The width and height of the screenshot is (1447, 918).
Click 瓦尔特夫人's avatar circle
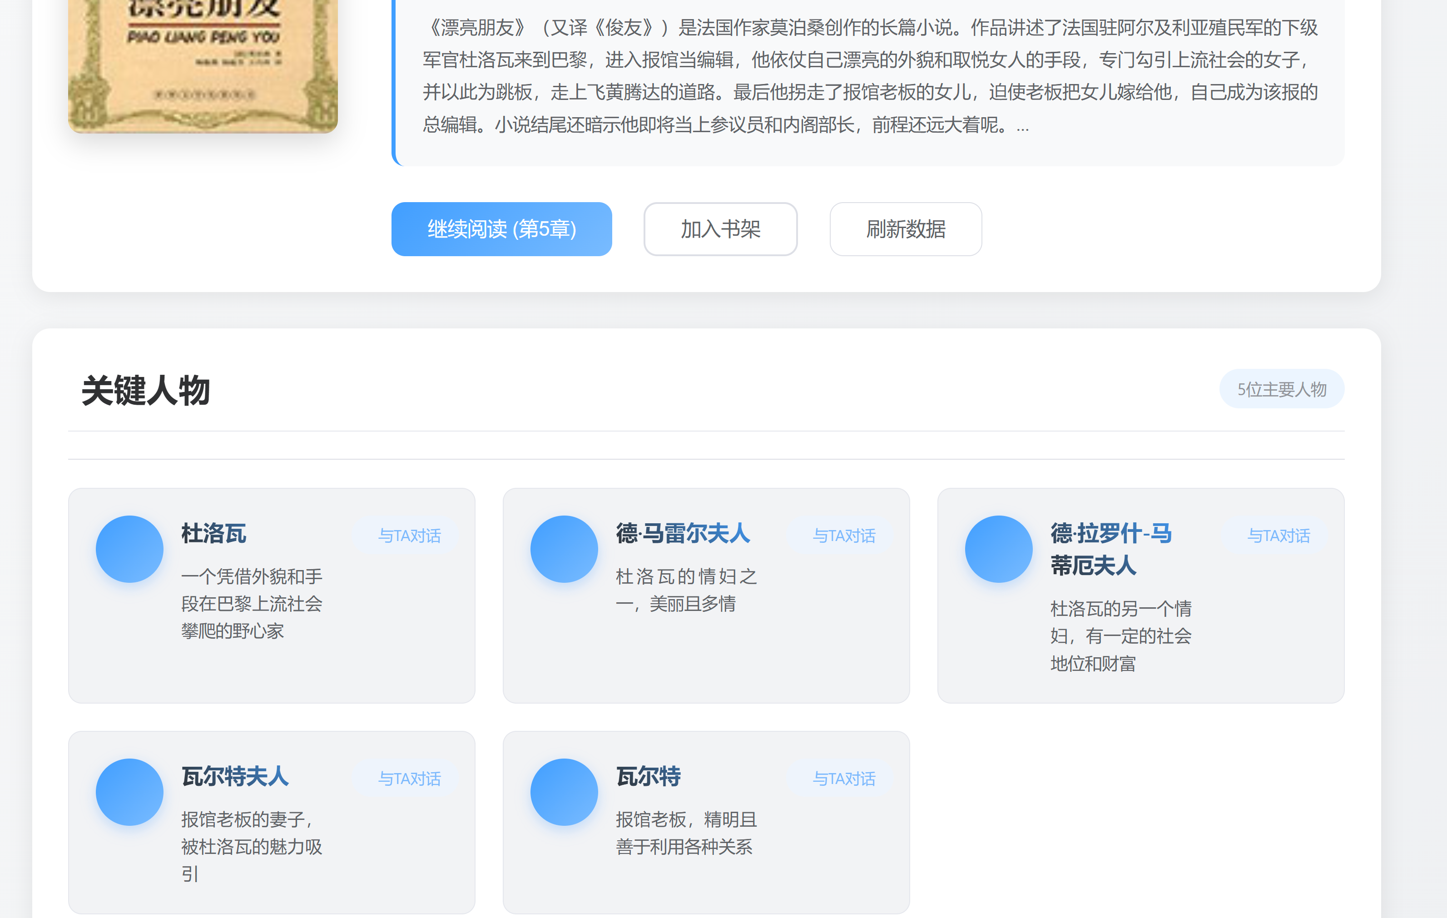coord(129,791)
